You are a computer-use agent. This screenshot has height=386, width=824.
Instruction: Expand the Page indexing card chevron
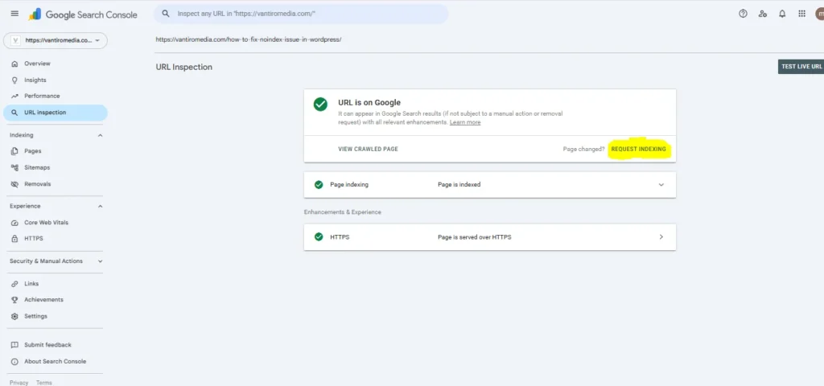(x=661, y=185)
